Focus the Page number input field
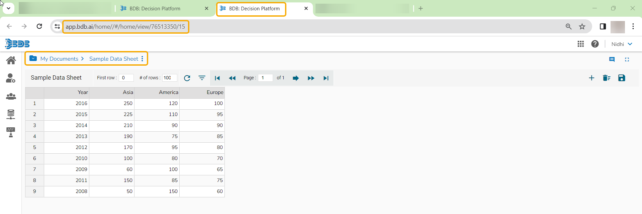The width and height of the screenshot is (642, 214). tap(265, 78)
